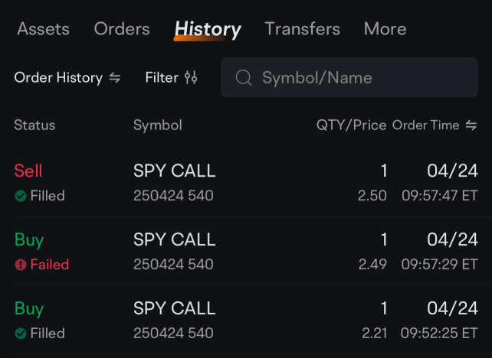Go to the Transfers tab
The image size is (492, 358).
(x=303, y=29)
